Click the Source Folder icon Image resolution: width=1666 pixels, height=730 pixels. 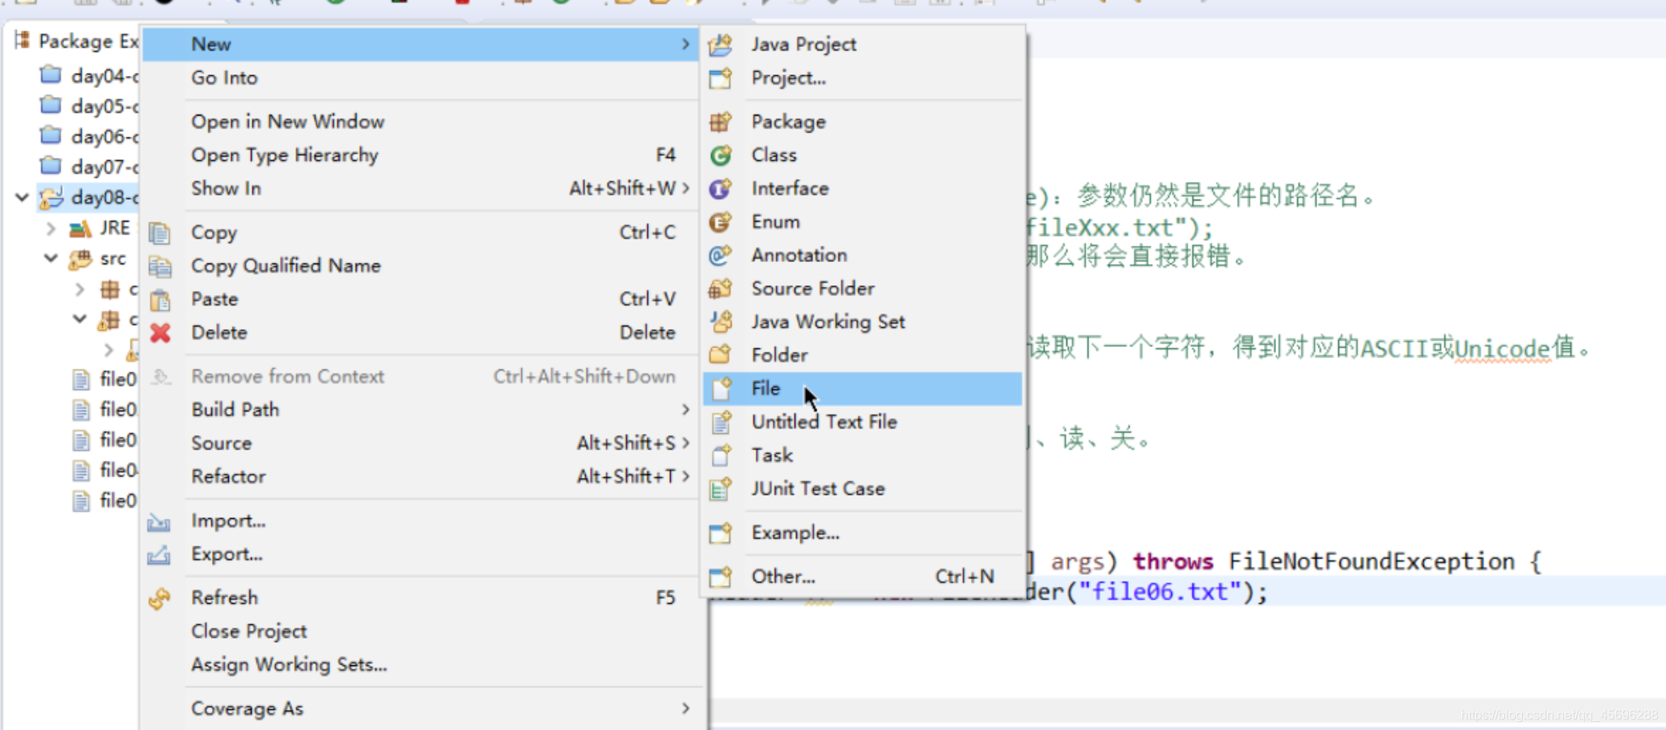720,289
